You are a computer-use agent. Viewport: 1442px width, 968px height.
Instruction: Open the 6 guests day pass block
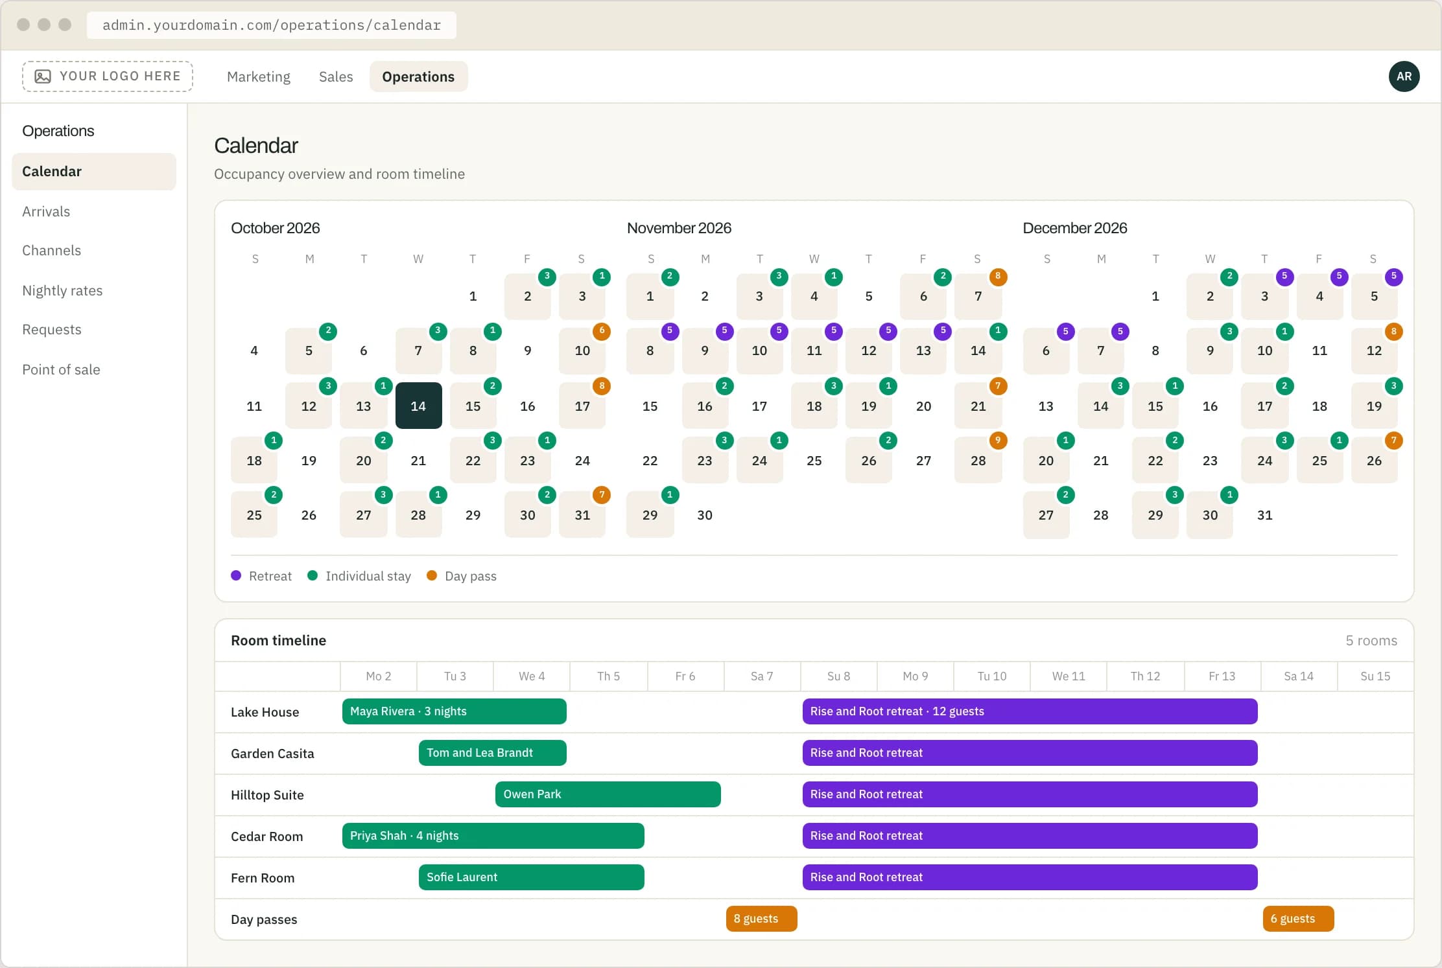coord(1299,919)
